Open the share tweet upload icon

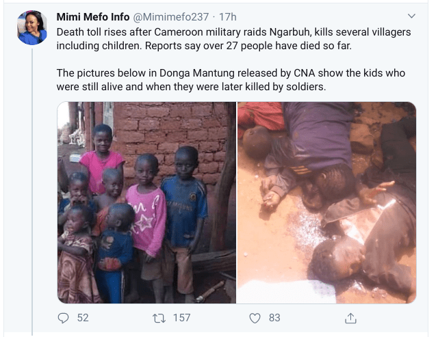point(350,318)
